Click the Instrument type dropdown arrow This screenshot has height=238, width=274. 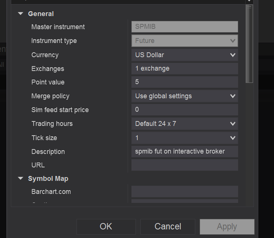point(233,41)
